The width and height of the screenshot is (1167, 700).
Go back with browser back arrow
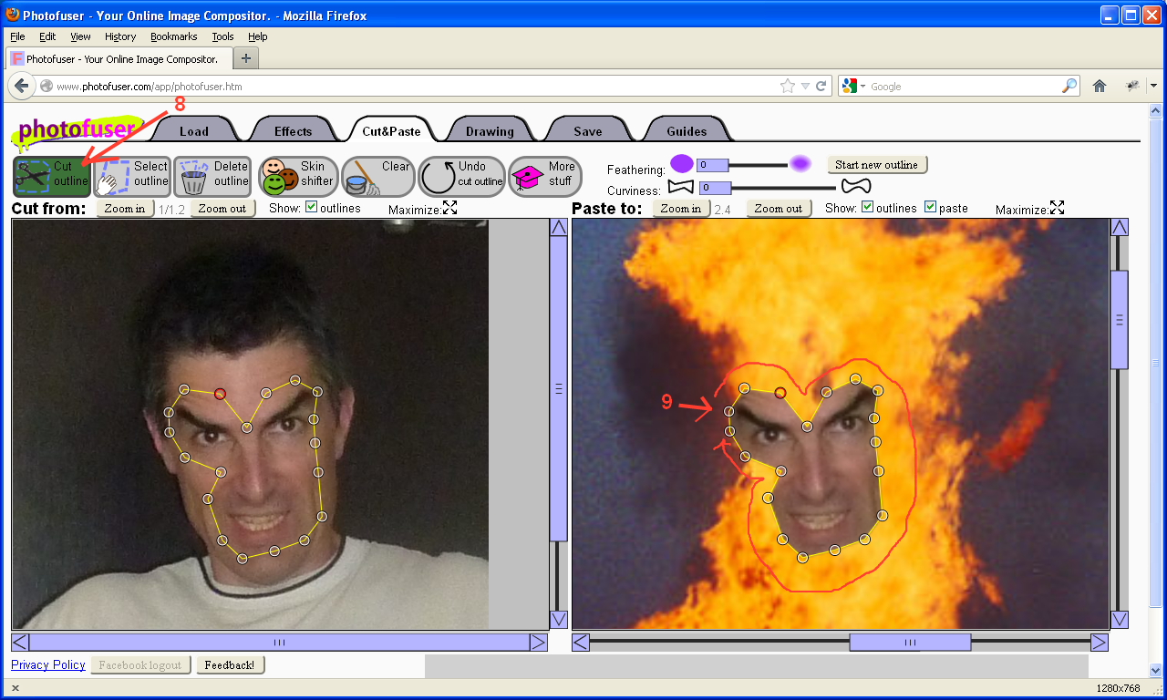(22, 86)
